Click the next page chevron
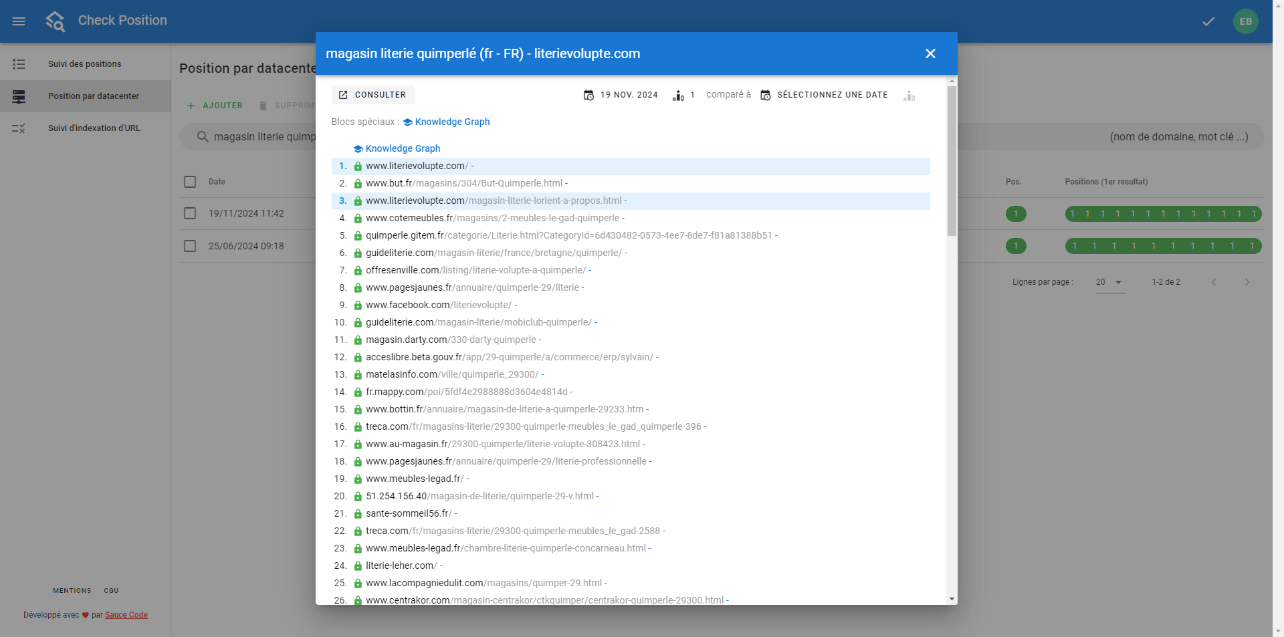Viewport: 1284px width, 637px height. (1247, 282)
